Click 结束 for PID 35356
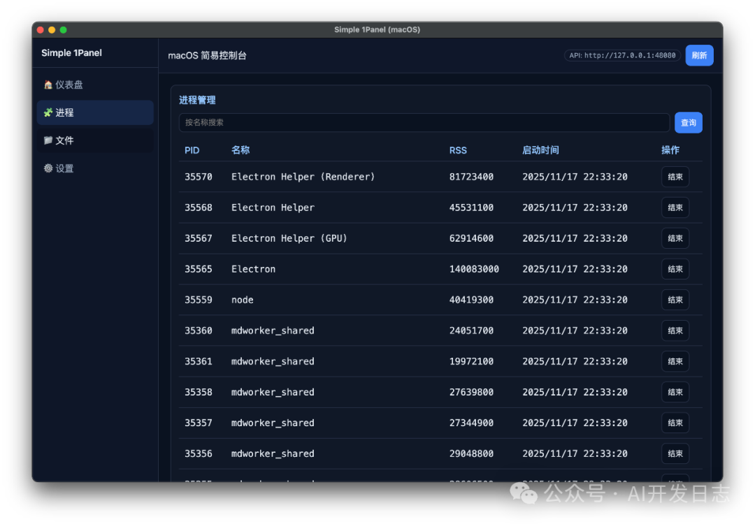 (675, 453)
